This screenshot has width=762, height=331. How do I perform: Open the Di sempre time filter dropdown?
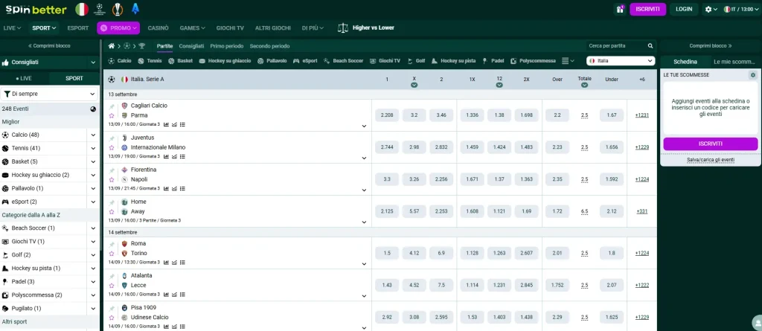pos(50,94)
